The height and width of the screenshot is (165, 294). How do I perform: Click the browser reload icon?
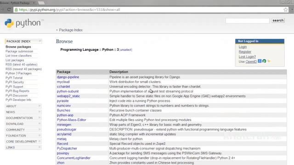point(9,10)
